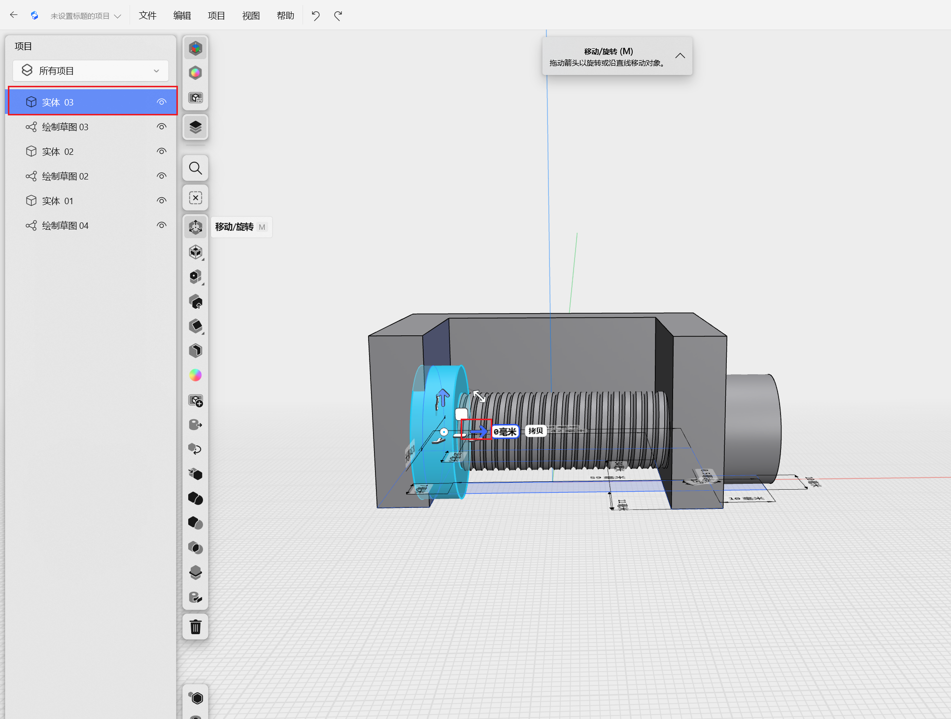Click the back arrow at top left
951x719 pixels.
coord(14,15)
